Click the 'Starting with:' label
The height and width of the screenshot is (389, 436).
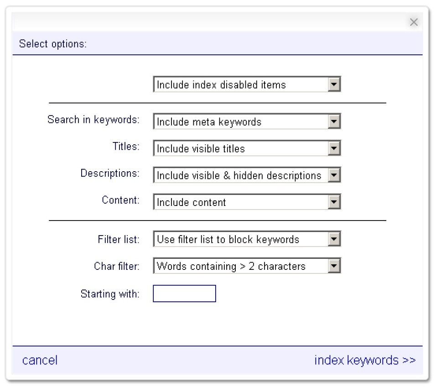[x=110, y=294]
